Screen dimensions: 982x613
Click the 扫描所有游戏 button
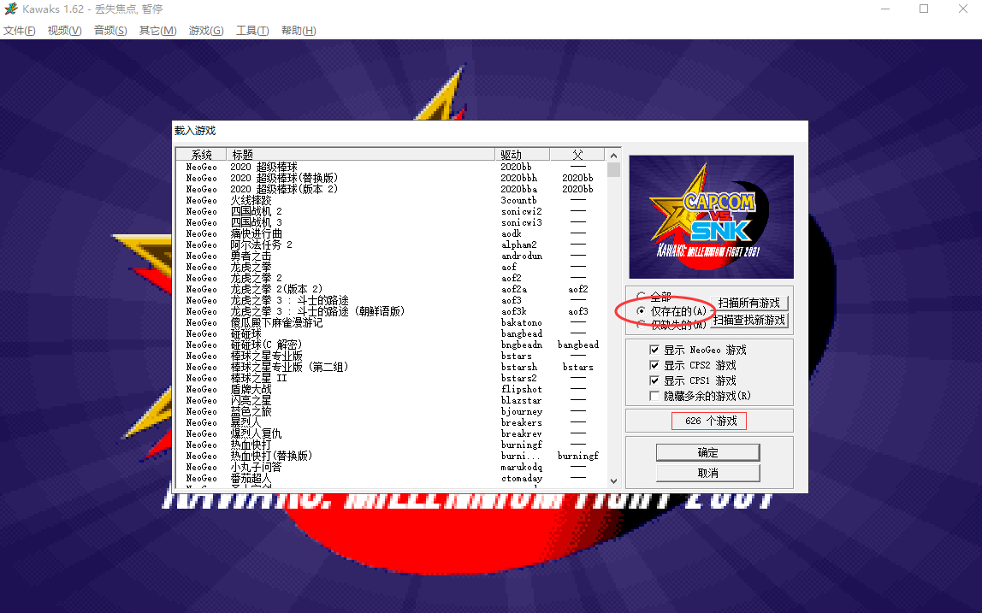tap(748, 304)
